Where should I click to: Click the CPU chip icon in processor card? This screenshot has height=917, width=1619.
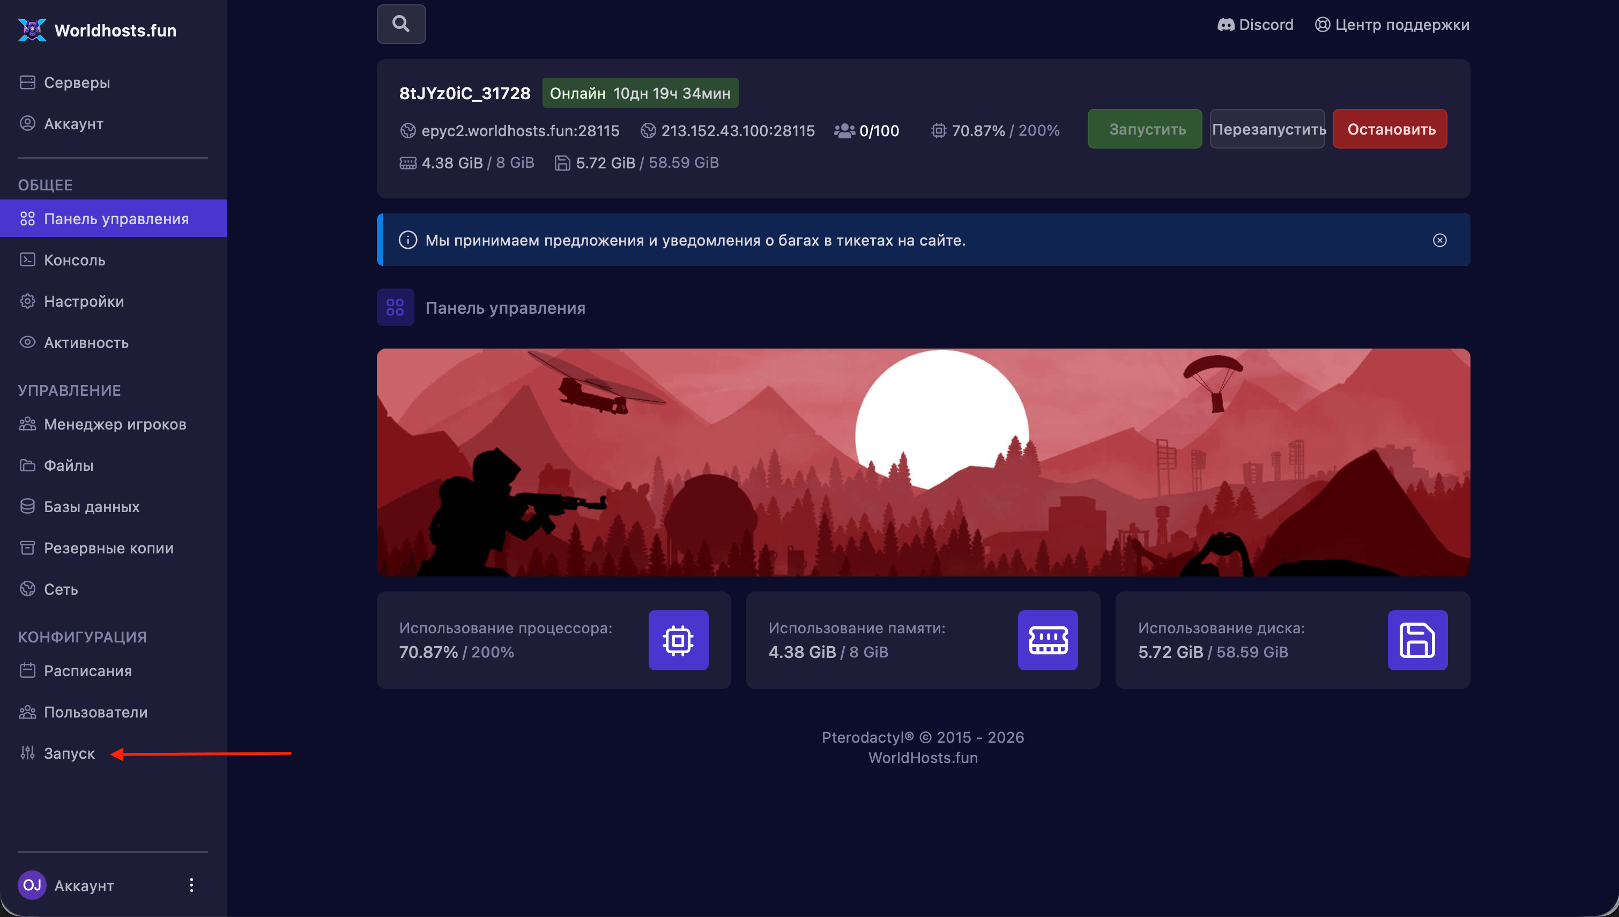point(678,640)
